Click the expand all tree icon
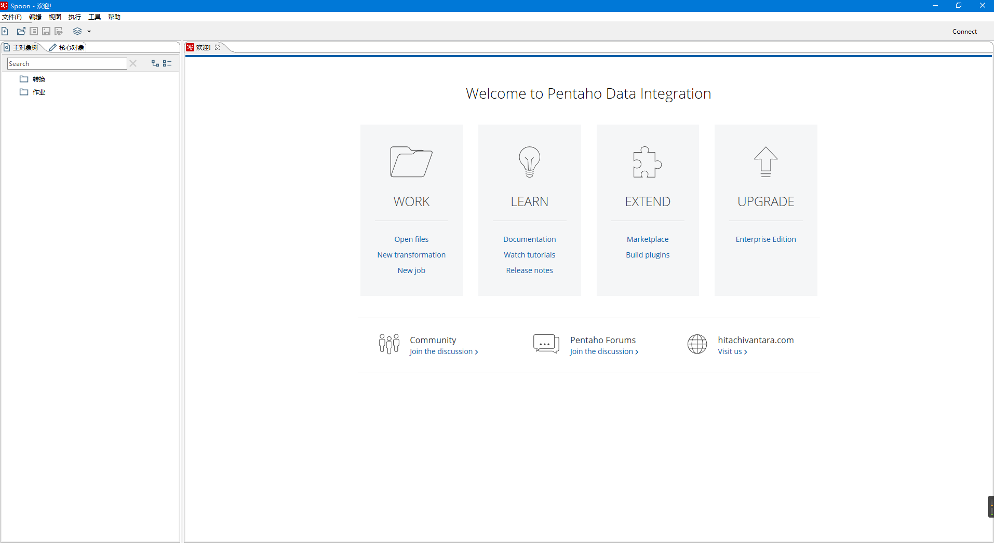 [x=155, y=63]
